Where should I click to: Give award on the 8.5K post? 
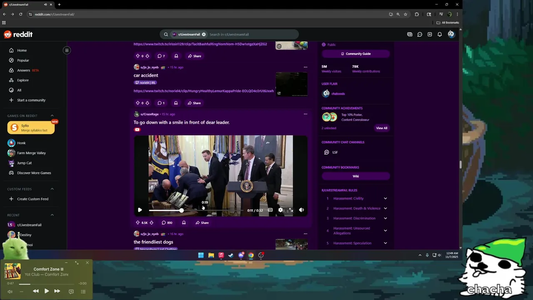[184, 223]
